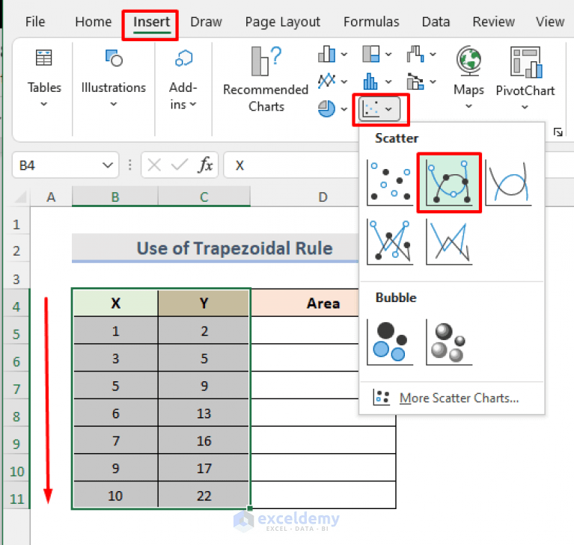
Task: Select cell containing 22
Action: (204, 496)
